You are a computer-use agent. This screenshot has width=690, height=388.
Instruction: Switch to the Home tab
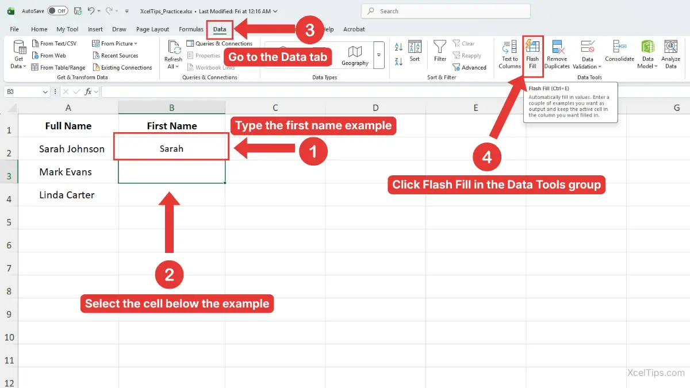coord(39,29)
